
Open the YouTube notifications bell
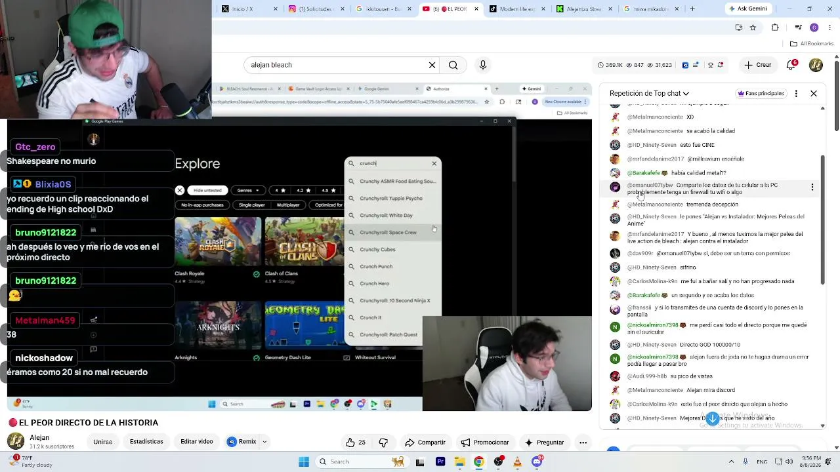click(x=792, y=65)
